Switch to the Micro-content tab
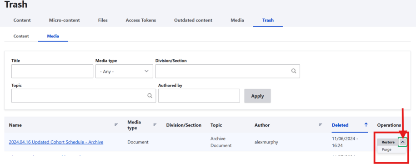This screenshot has width=416, height=164. click(x=64, y=20)
